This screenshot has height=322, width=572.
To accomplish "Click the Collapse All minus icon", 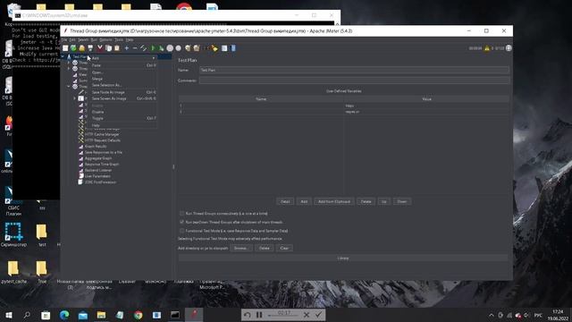I will click(135, 48).
